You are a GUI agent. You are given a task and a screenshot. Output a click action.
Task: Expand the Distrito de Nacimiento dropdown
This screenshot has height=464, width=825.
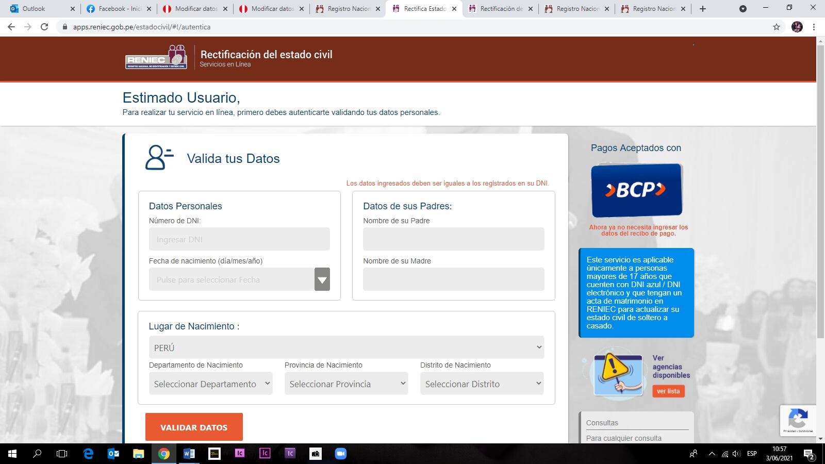click(481, 384)
